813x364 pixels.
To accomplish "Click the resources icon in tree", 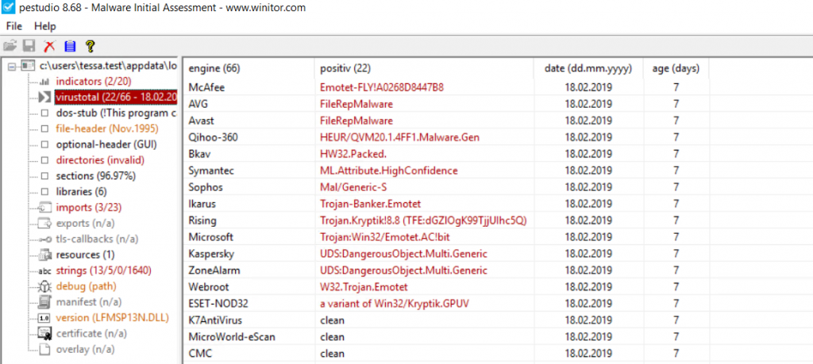I will coord(44,255).
